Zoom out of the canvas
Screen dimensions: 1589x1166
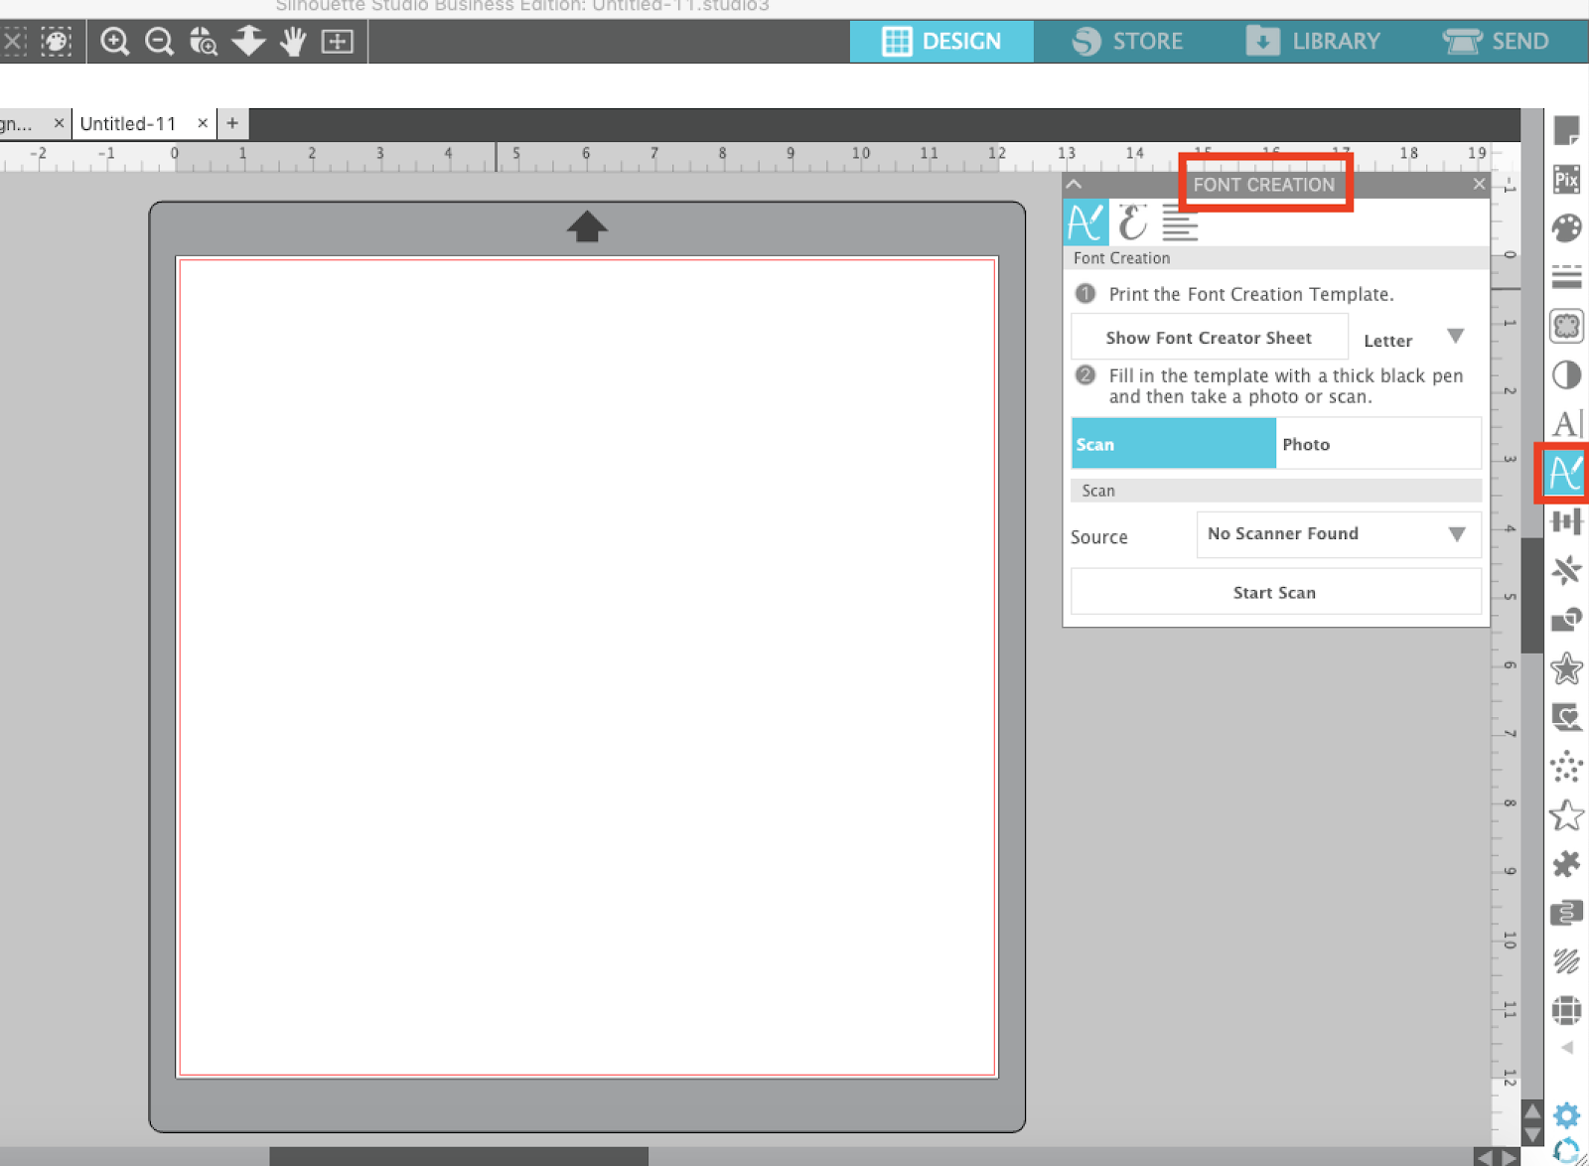(x=159, y=42)
